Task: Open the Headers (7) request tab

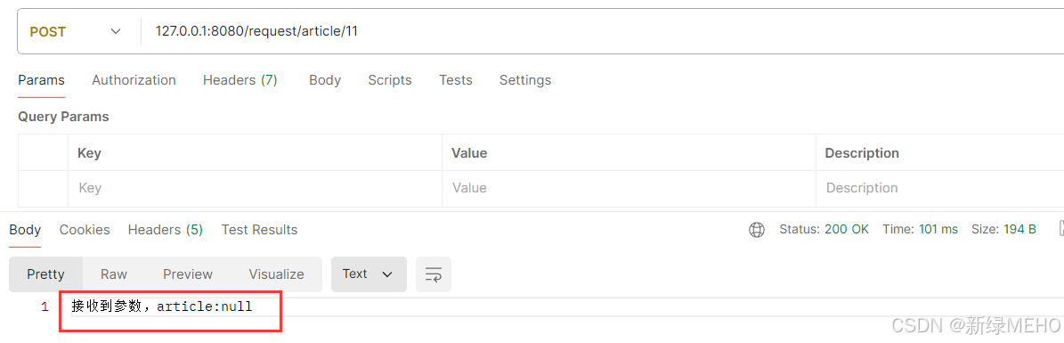Action: click(240, 80)
